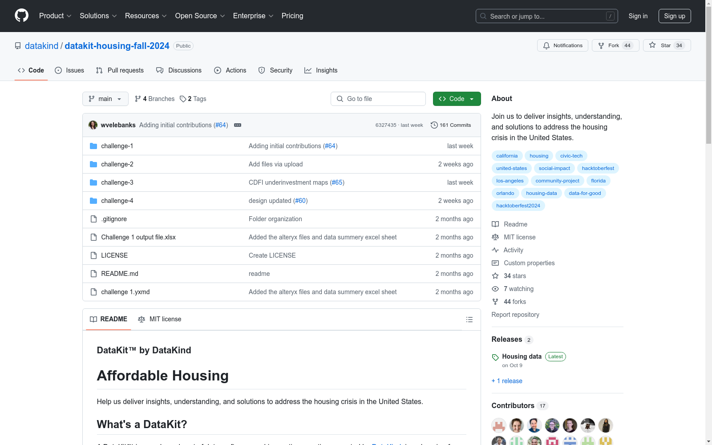The width and height of the screenshot is (712, 445).
Task: Open the Actions tab
Action: pos(230,70)
